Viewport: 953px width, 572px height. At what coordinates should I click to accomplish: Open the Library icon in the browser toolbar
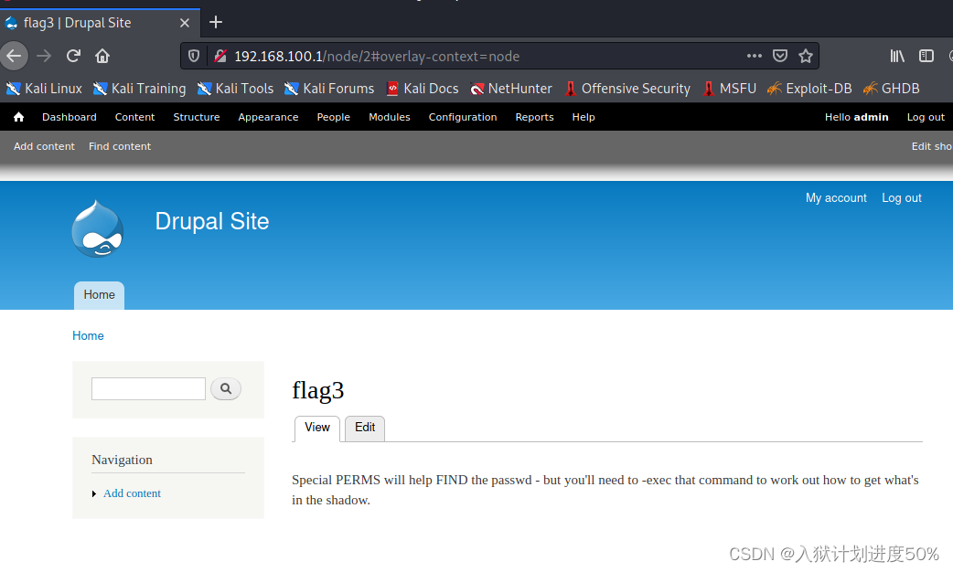point(897,56)
